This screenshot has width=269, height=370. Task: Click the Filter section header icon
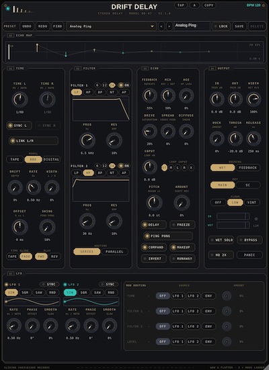pyautogui.click(x=77, y=68)
